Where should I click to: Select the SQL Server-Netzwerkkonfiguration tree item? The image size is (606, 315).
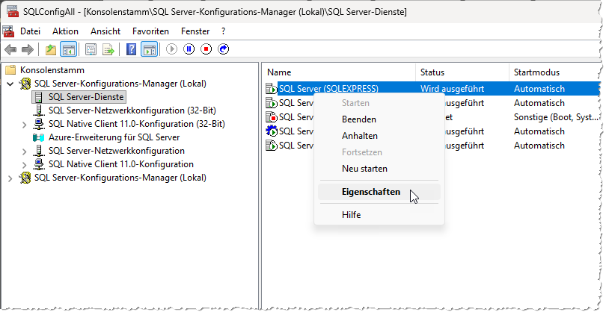click(x=116, y=151)
